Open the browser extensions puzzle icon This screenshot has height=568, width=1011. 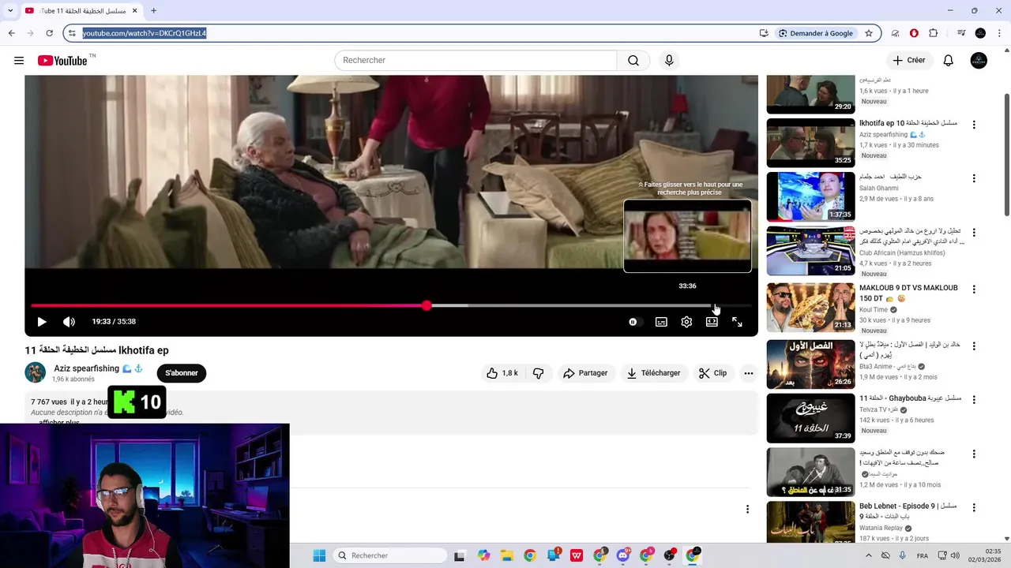coord(934,33)
